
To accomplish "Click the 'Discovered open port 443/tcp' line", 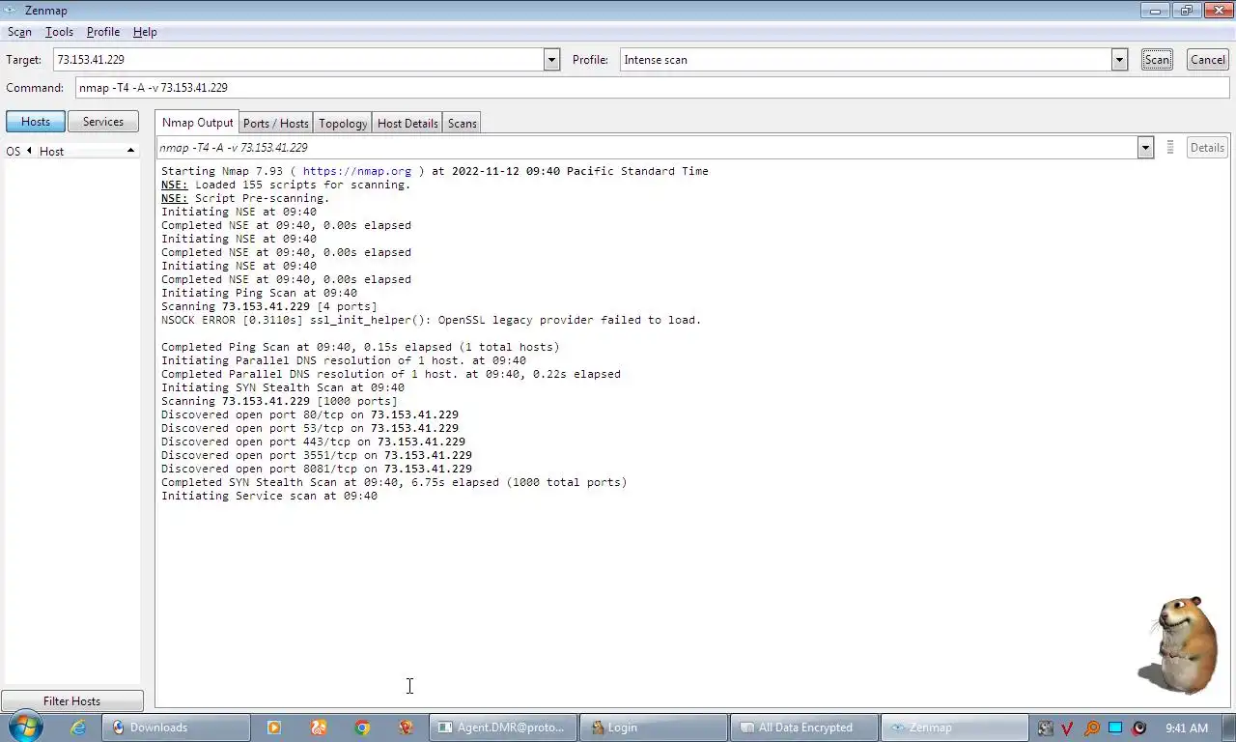I will (x=313, y=442).
